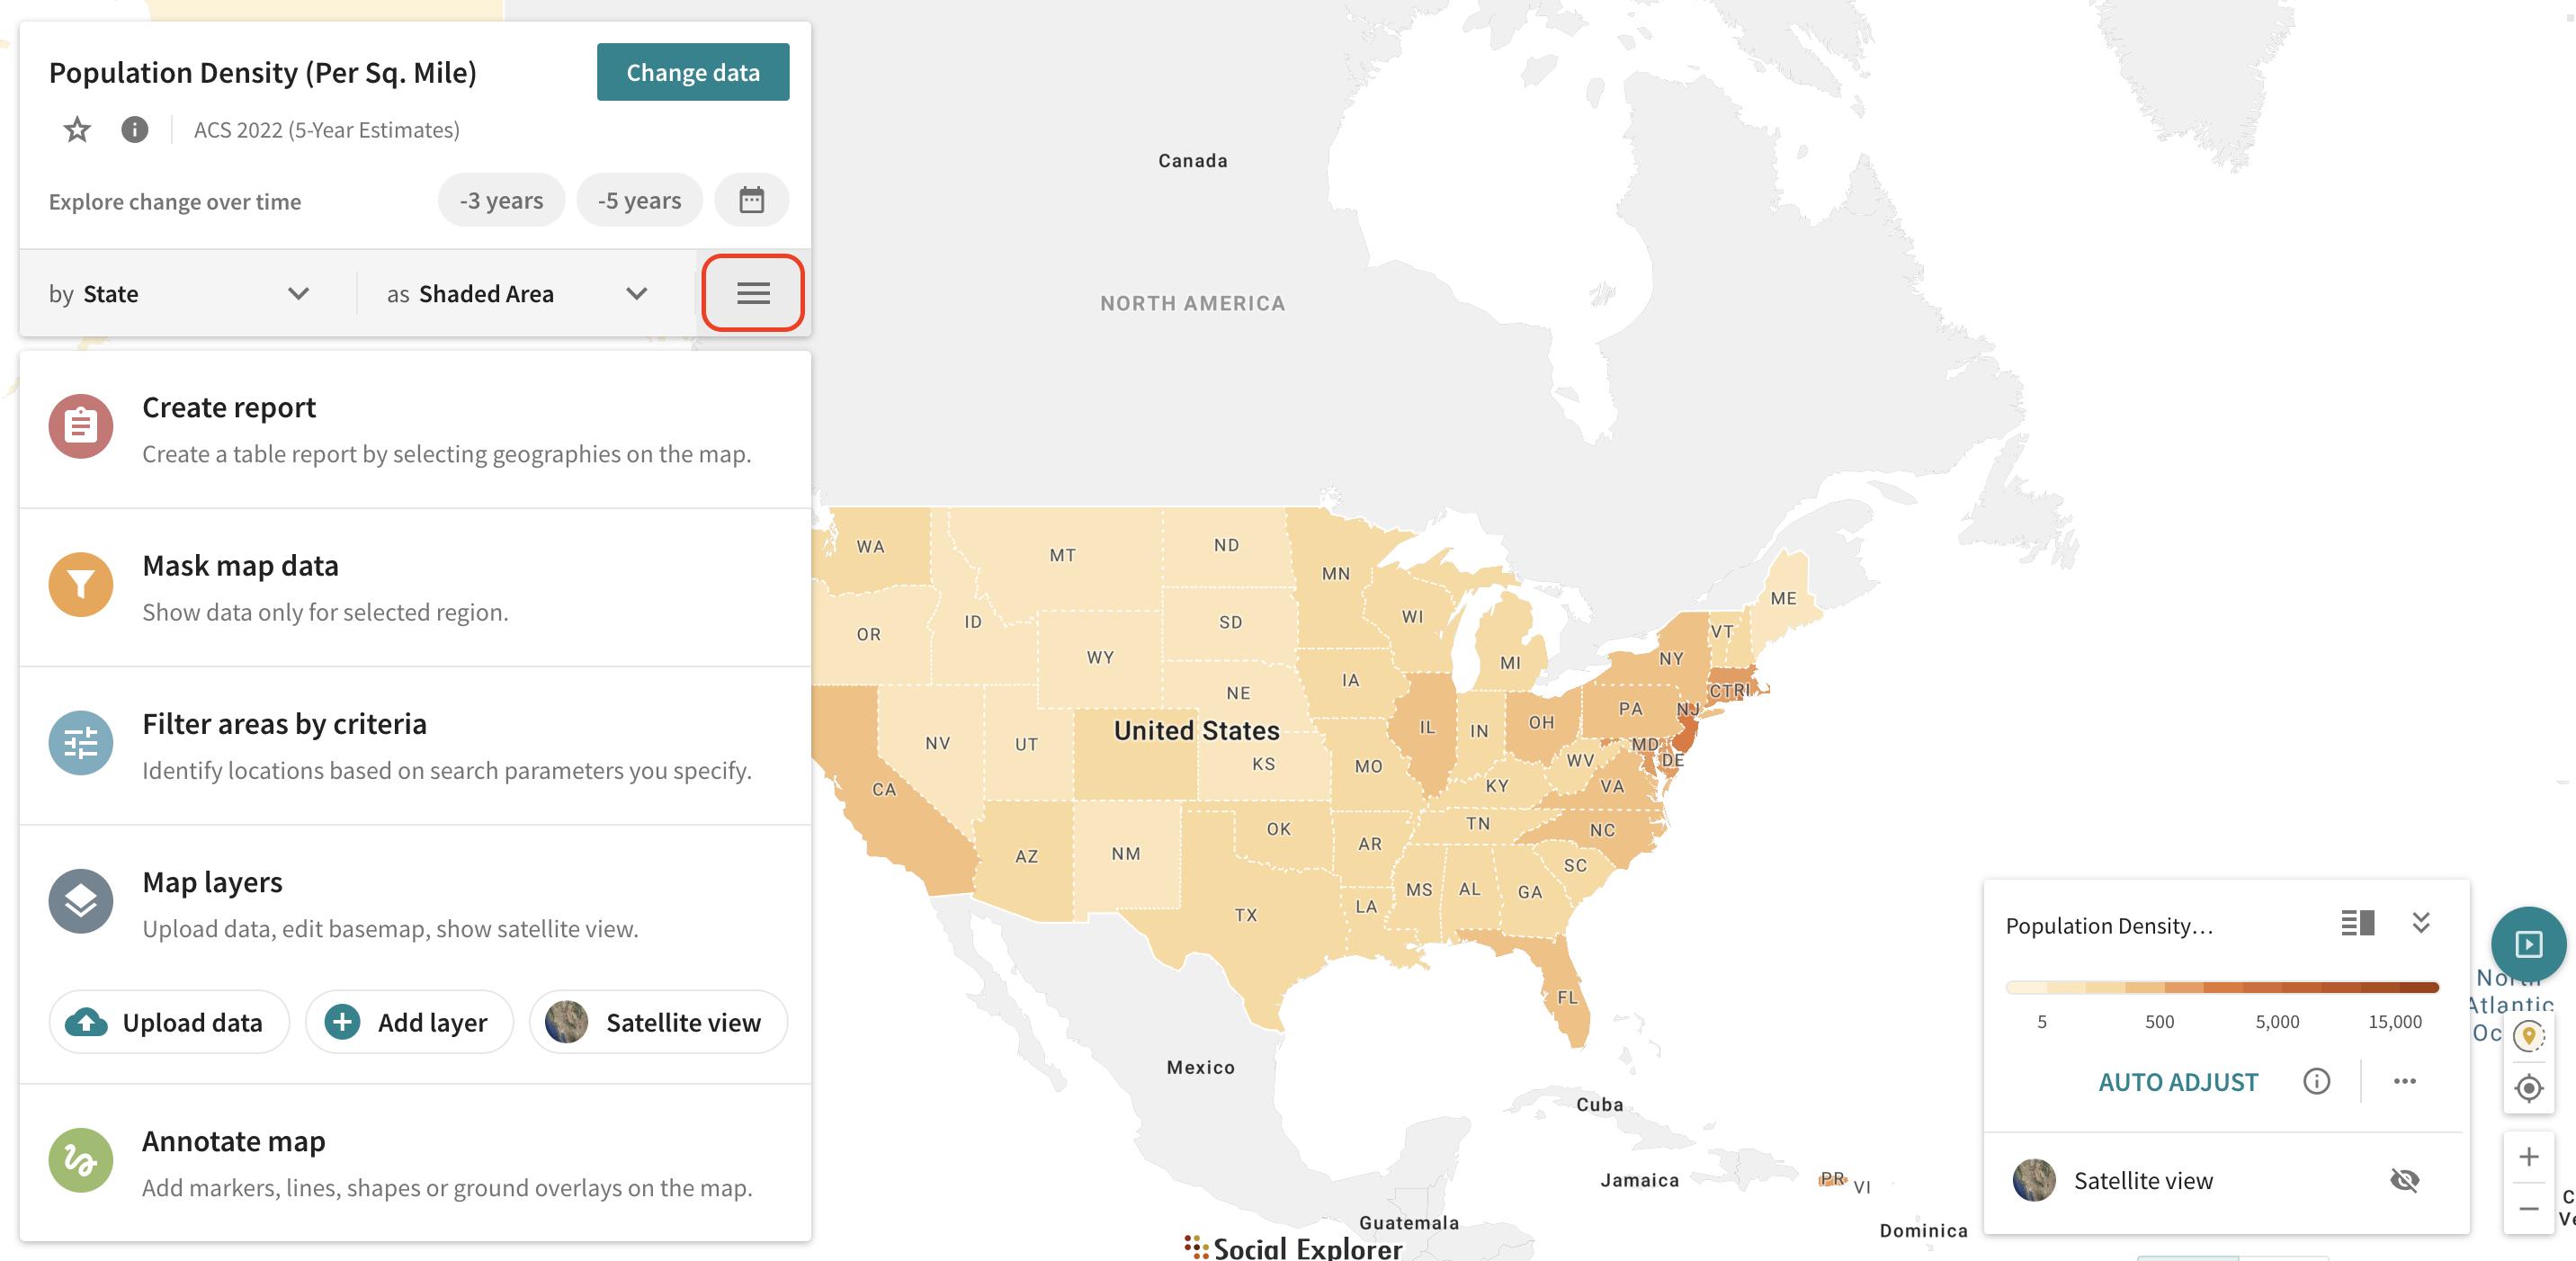Open the geography level State dropdown
This screenshot has height=1261, width=2576.
pos(180,294)
